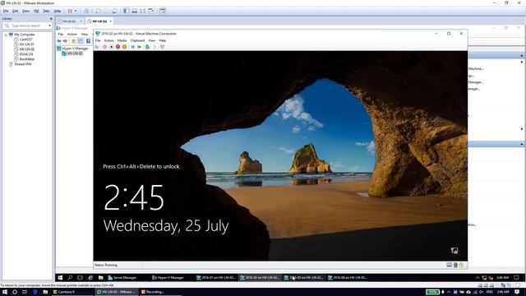The width and height of the screenshot is (526, 296).
Task: Open Server Manager from guest taskbar
Action: pos(122,278)
